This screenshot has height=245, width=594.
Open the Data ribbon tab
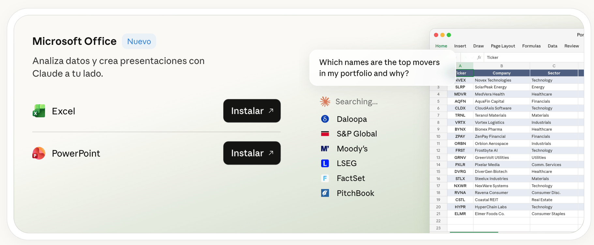(x=552, y=46)
